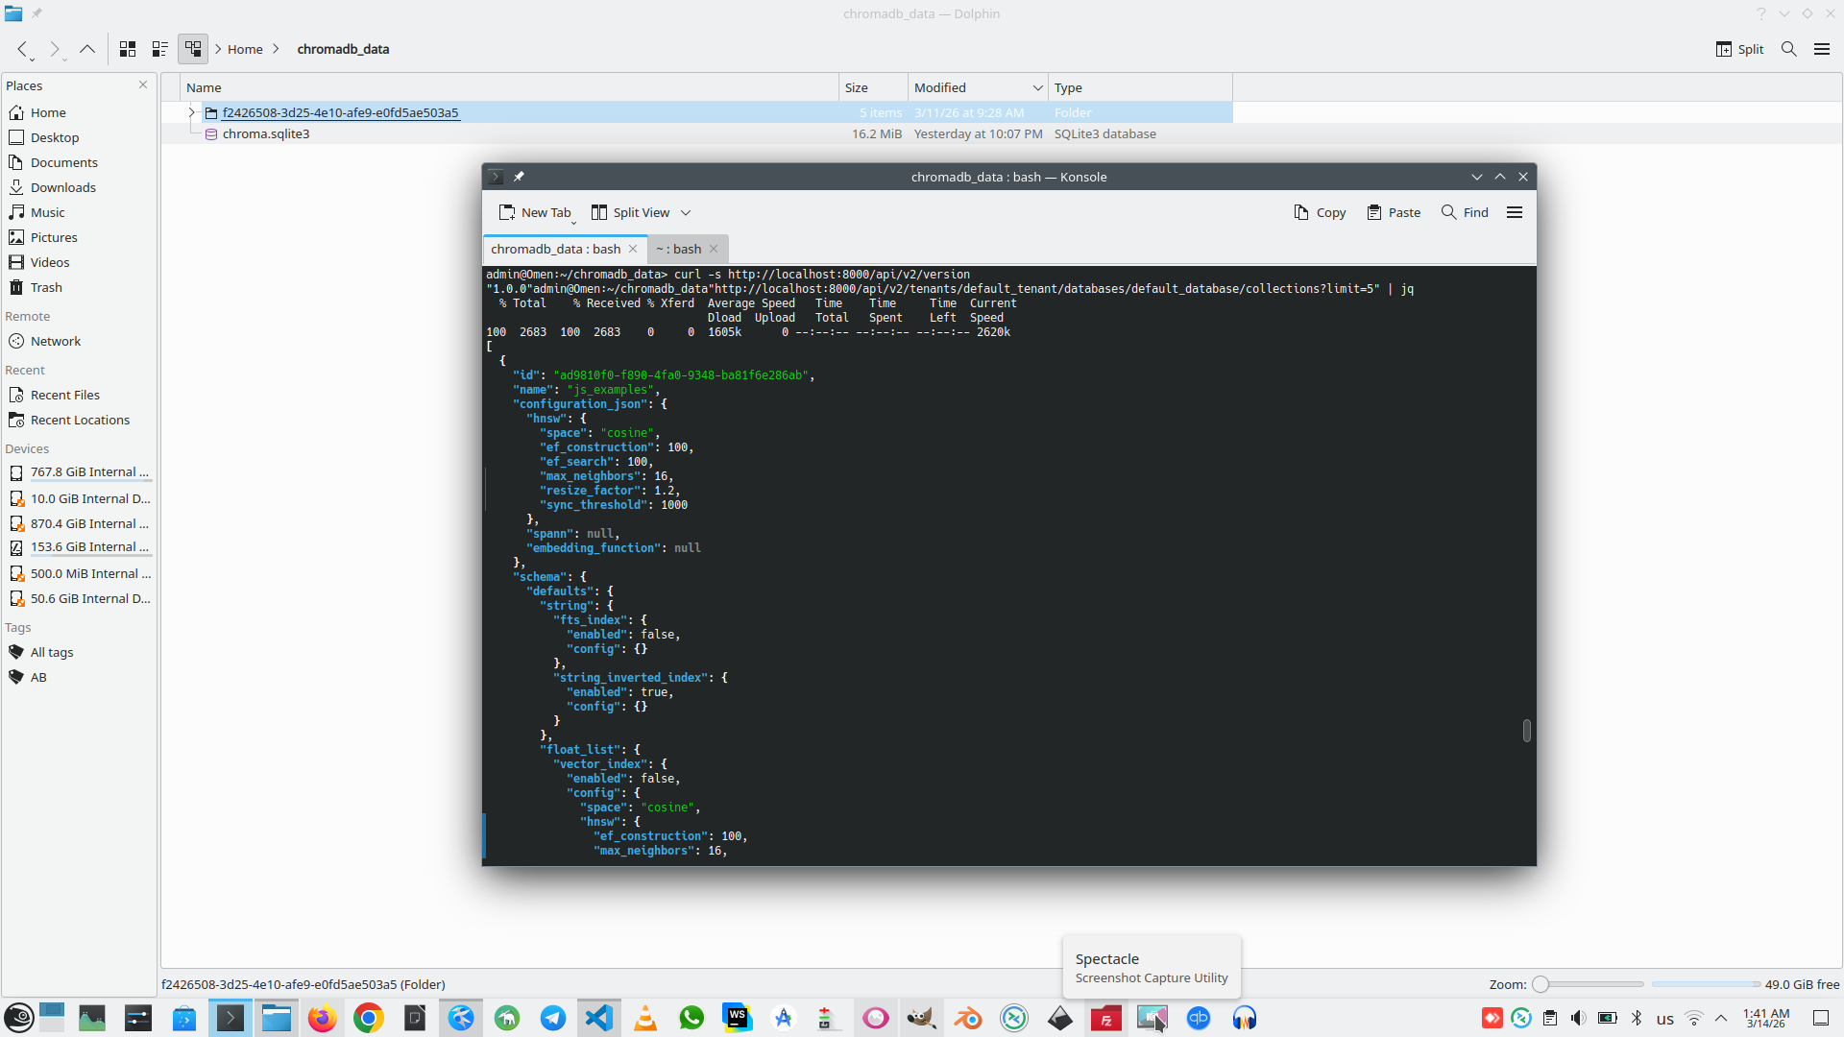Screen dimensions: 1844x1037
Task: Click Home in the breadcrumb path
Action: (x=245, y=49)
